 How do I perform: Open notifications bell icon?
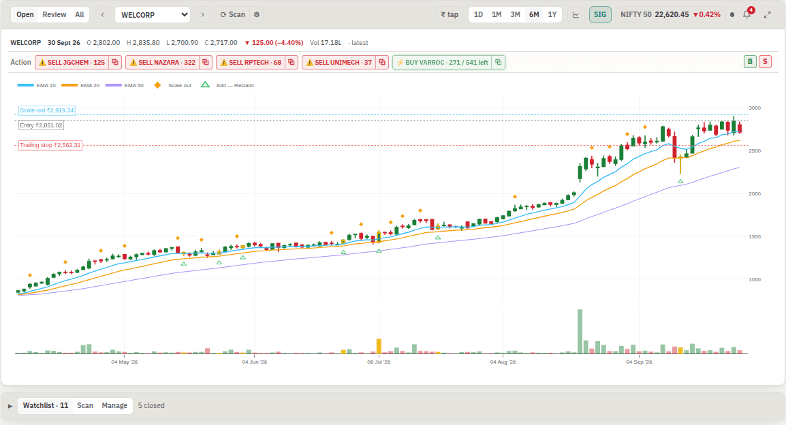pyautogui.click(x=746, y=14)
